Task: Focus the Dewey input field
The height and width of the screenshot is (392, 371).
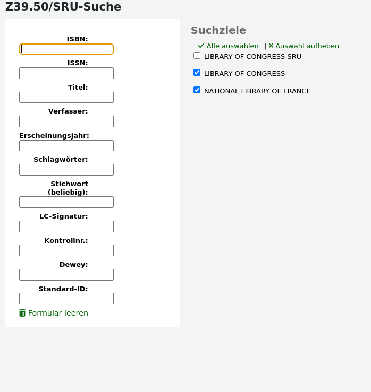Action: coord(66,275)
